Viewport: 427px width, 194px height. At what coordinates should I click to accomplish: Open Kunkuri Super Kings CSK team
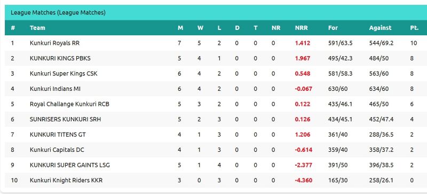(x=64, y=74)
